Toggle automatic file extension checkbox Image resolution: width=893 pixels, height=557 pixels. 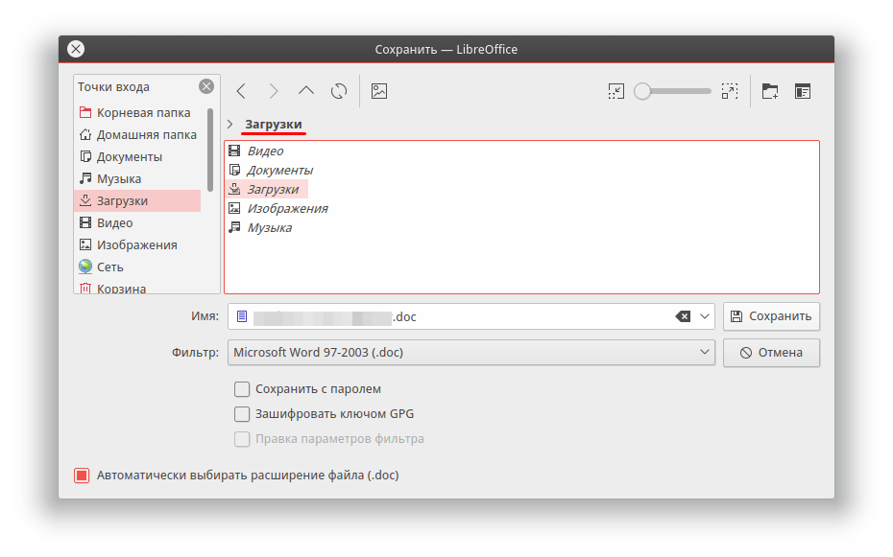coord(82,476)
